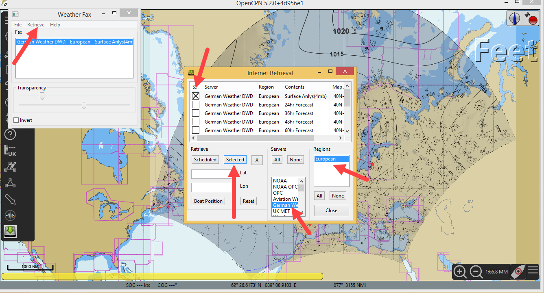The width and height of the screenshot is (544, 293).
Task: Click the Internet Retrieval title bar icon
Action: [191, 73]
